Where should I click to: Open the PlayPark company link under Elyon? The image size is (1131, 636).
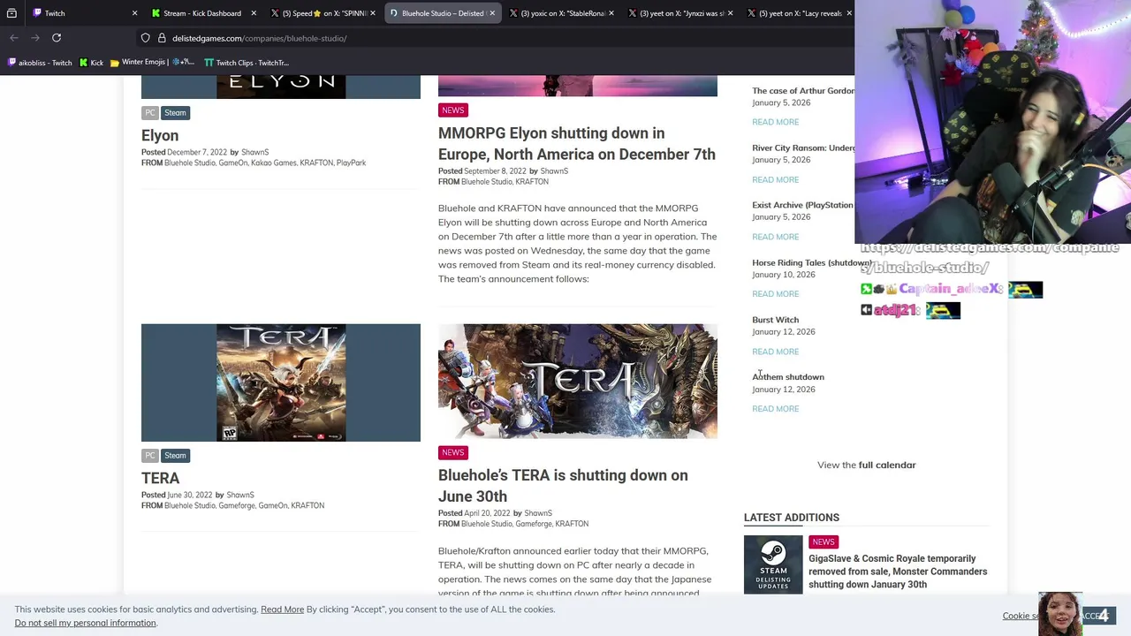(351, 163)
